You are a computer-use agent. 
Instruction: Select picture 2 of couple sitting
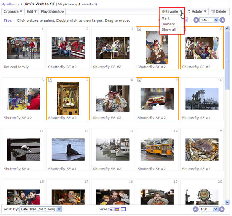68,48
